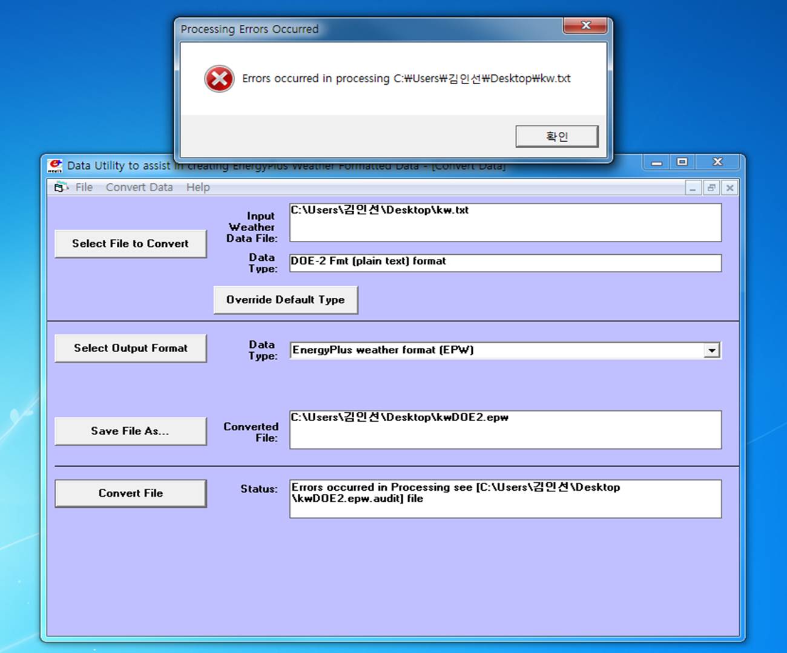
Task: Expand the EnergyPlus weather format dropdown arrow
Action: (712, 350)
